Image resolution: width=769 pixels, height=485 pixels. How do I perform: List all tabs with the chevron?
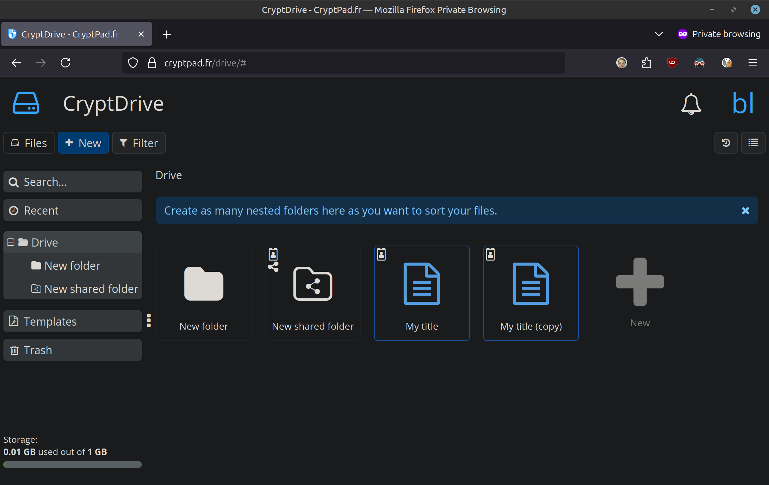[x=659, y=34]
